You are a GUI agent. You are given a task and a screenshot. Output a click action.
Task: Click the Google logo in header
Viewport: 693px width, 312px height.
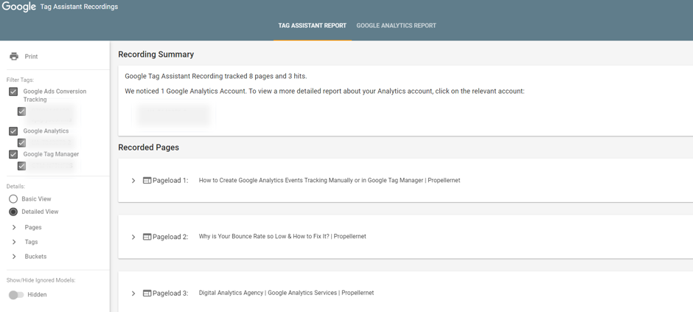19,7
